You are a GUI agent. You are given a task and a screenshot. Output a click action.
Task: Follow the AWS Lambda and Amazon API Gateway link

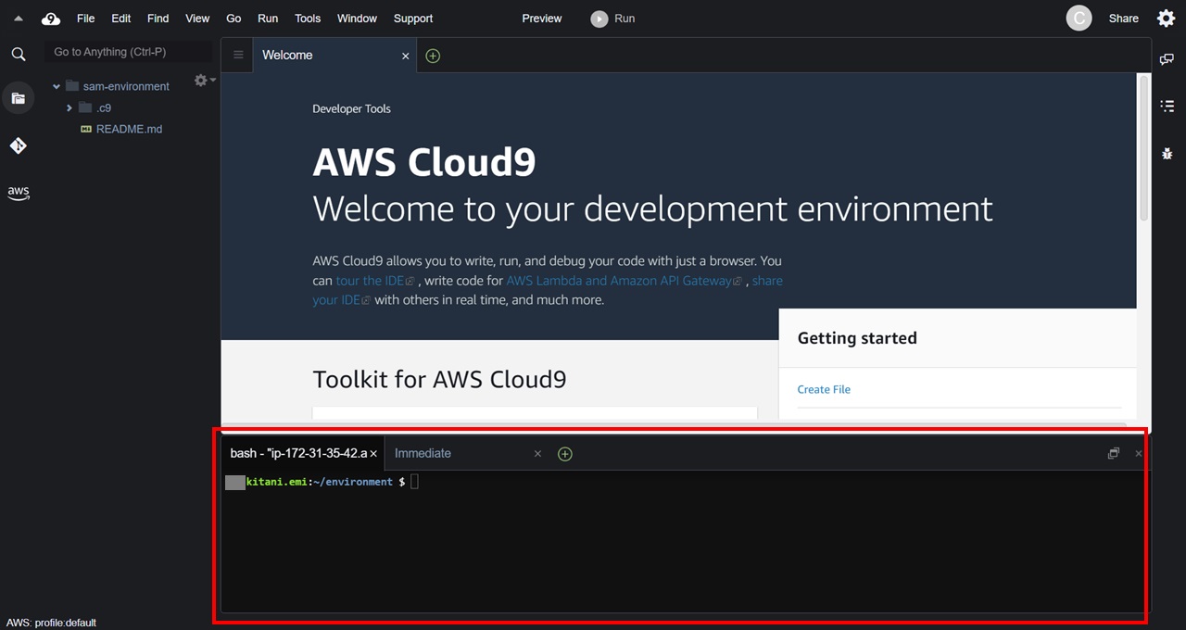coord(625,281)
